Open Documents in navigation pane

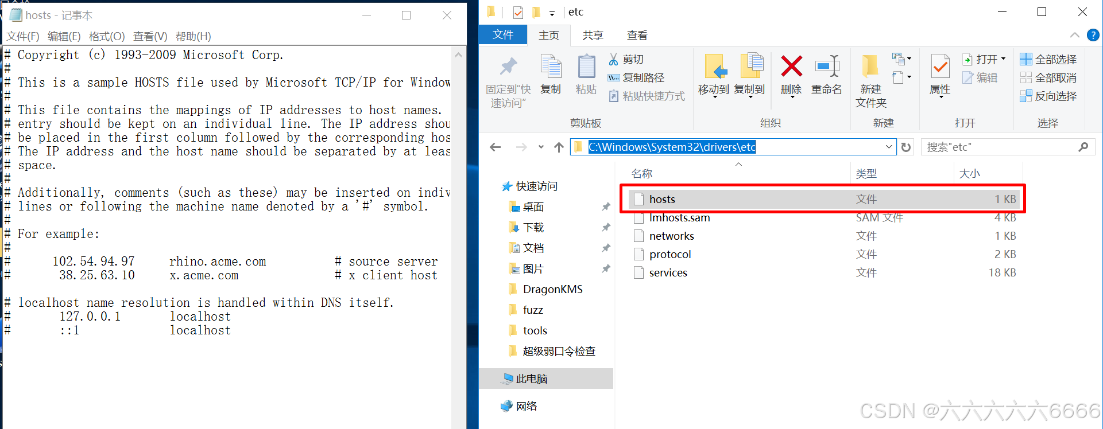click(527, 248)
